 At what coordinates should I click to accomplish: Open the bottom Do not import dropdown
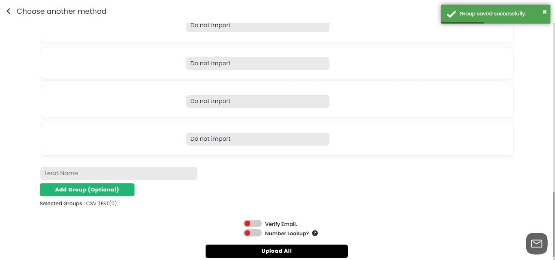[258, 139]
